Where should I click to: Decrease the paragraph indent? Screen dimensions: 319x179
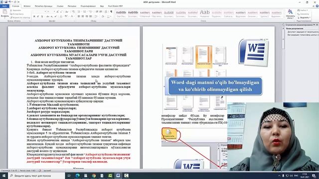pyautogui.click(x=97, y=11)
